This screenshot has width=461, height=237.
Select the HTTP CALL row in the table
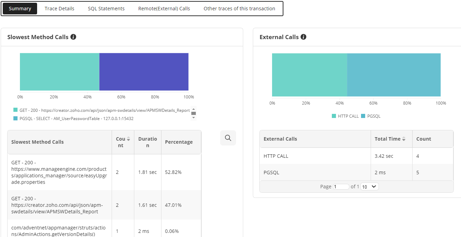tap(315, 156)
